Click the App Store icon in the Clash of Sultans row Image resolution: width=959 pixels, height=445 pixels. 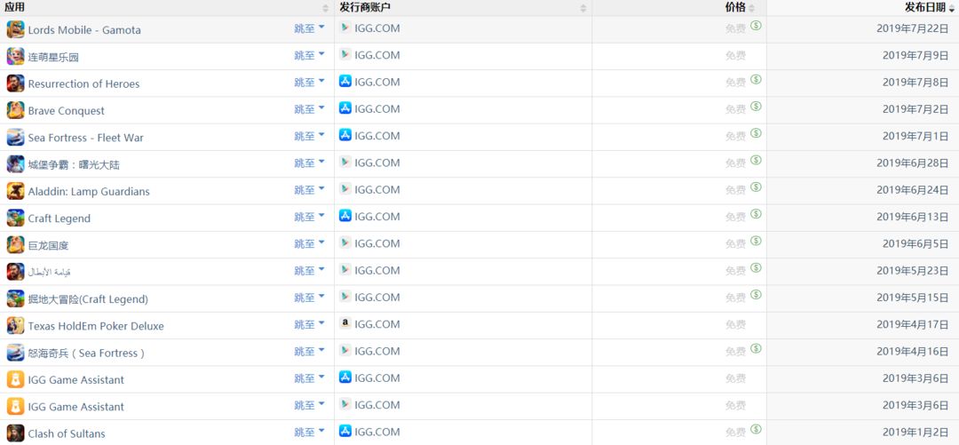pyautogui.click(x=345, y=432)
